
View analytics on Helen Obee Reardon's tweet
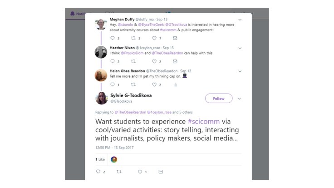coord(175,84)
